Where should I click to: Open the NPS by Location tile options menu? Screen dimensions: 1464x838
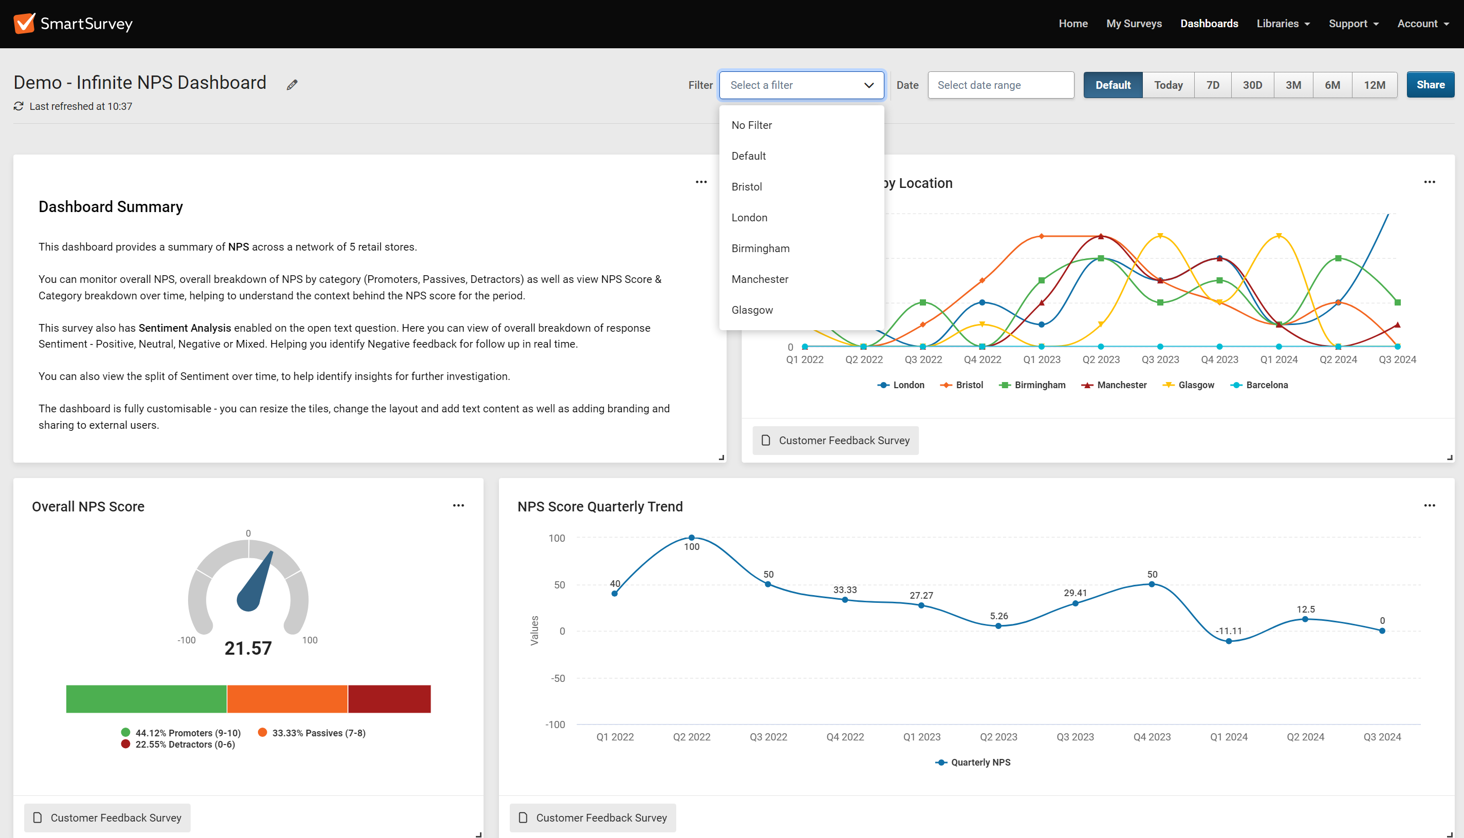pyautogui.click(x=1430, y=182)
